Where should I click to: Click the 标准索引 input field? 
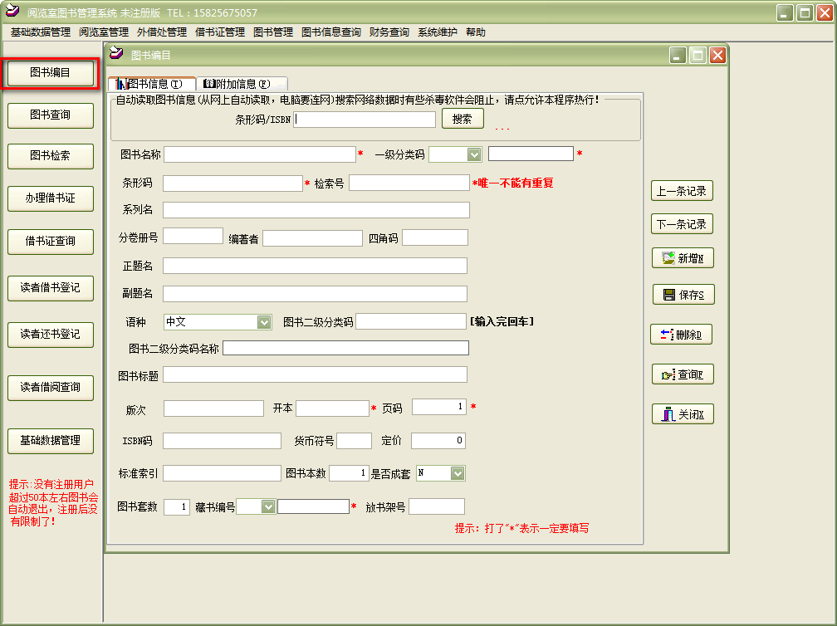(x=222, y=473)
